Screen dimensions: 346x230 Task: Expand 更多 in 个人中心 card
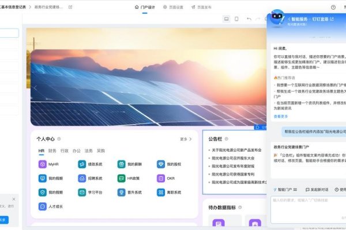click(x=186, y=139)
